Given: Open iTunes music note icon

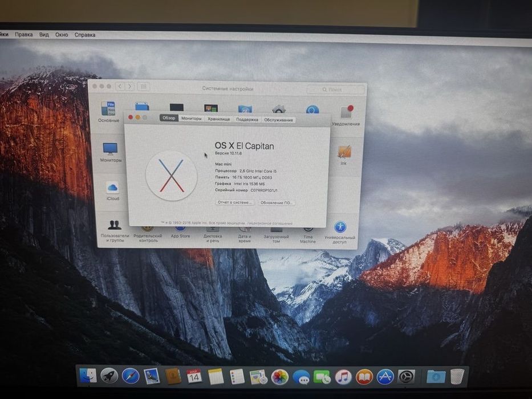Looking at the screenshot, I should [x=343, y=377].
